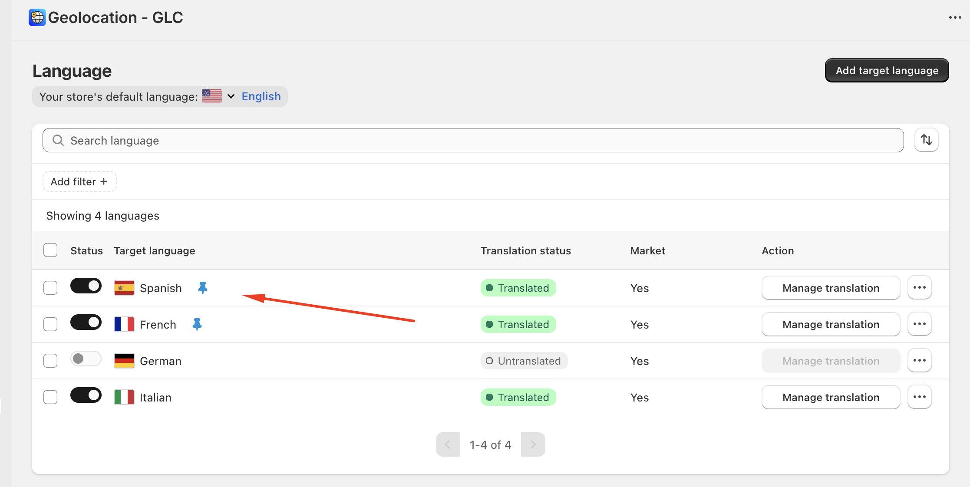Open more actions for the Italian row
The image size is (970, 487).
coord(919,397)
